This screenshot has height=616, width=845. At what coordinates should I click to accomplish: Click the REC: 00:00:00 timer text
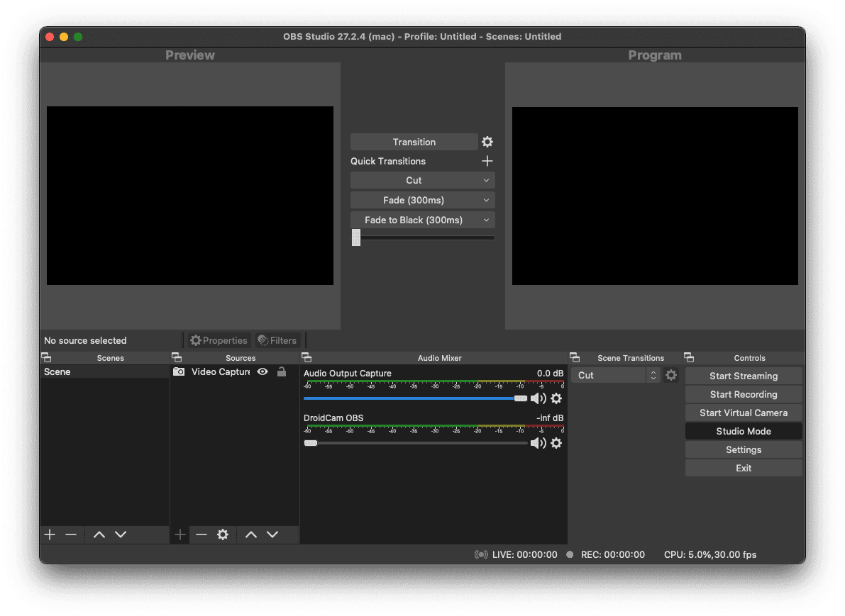[613, 554]
